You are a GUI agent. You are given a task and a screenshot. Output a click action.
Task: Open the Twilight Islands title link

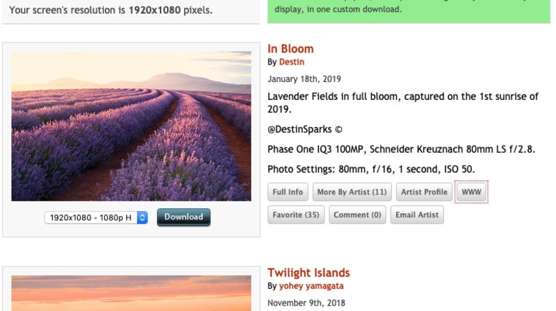pos(309,273)
